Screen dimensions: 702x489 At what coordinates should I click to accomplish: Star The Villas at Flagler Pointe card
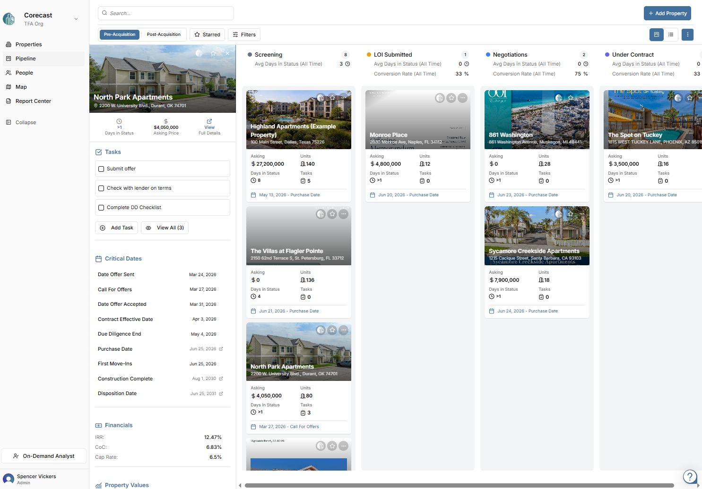tap(332, 214)
